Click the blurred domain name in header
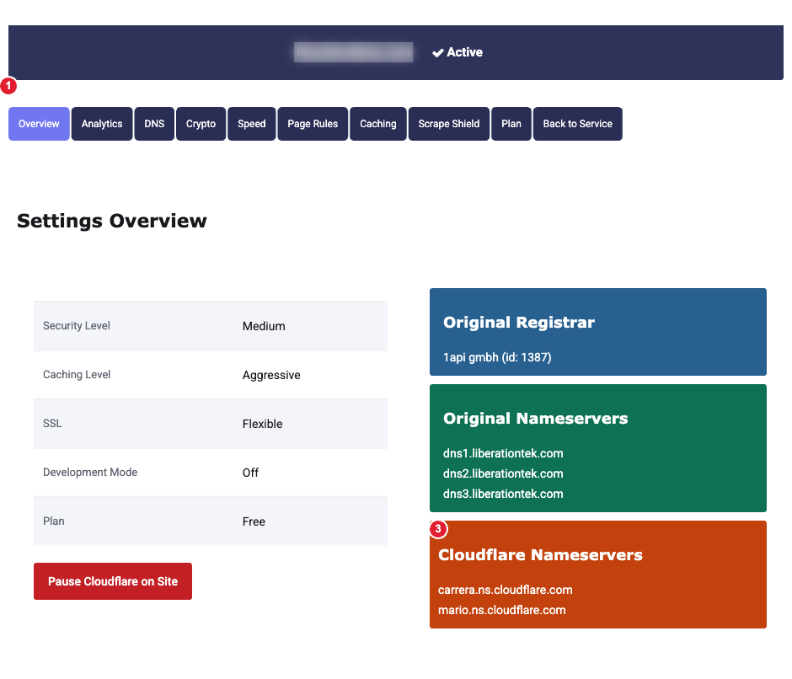The width and height of the screenshot is (792, 679). click(x=354, y=52)
